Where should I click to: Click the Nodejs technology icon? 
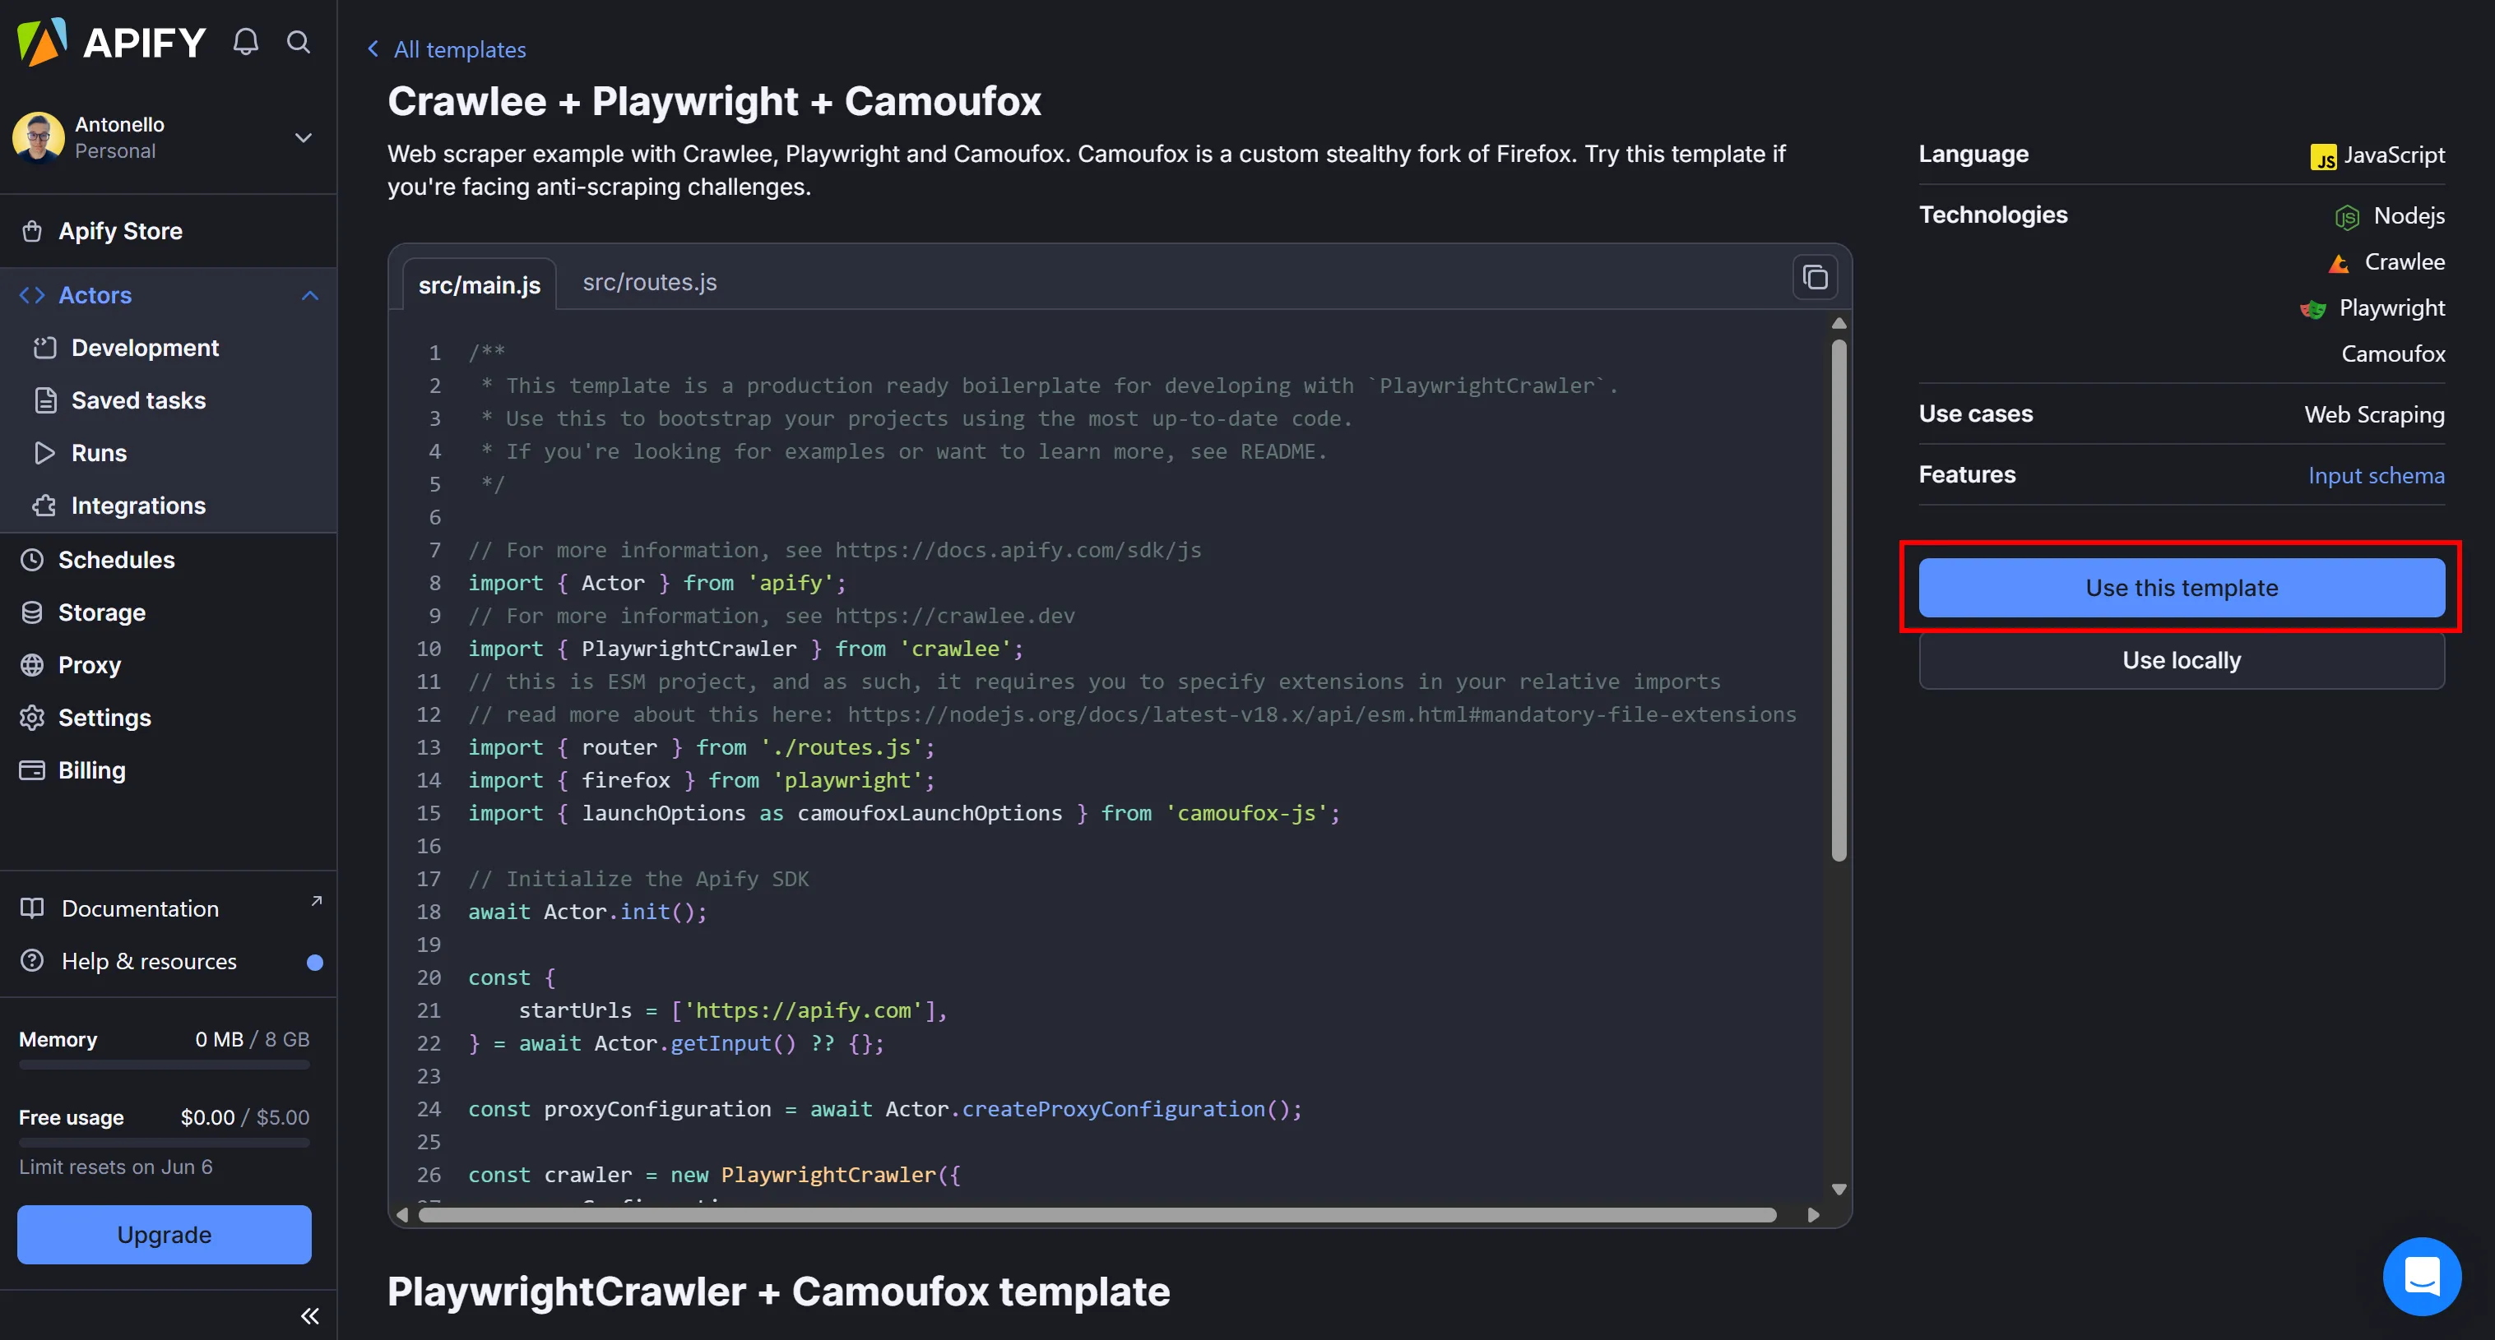[x=2347, y=217]
